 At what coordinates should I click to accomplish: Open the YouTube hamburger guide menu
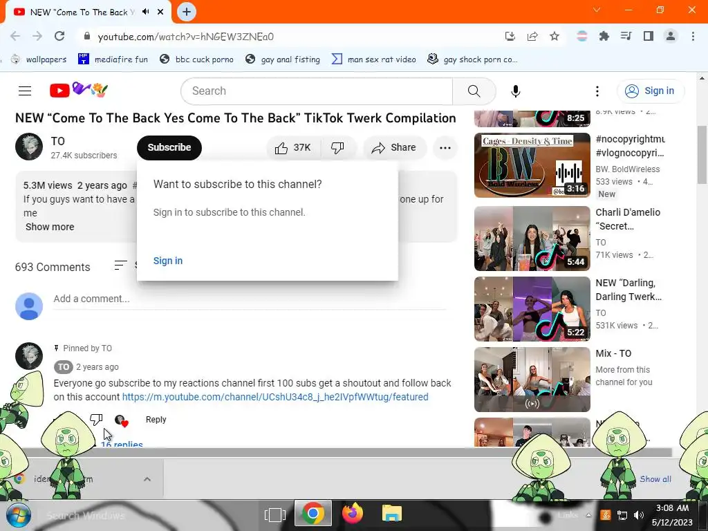25,91
